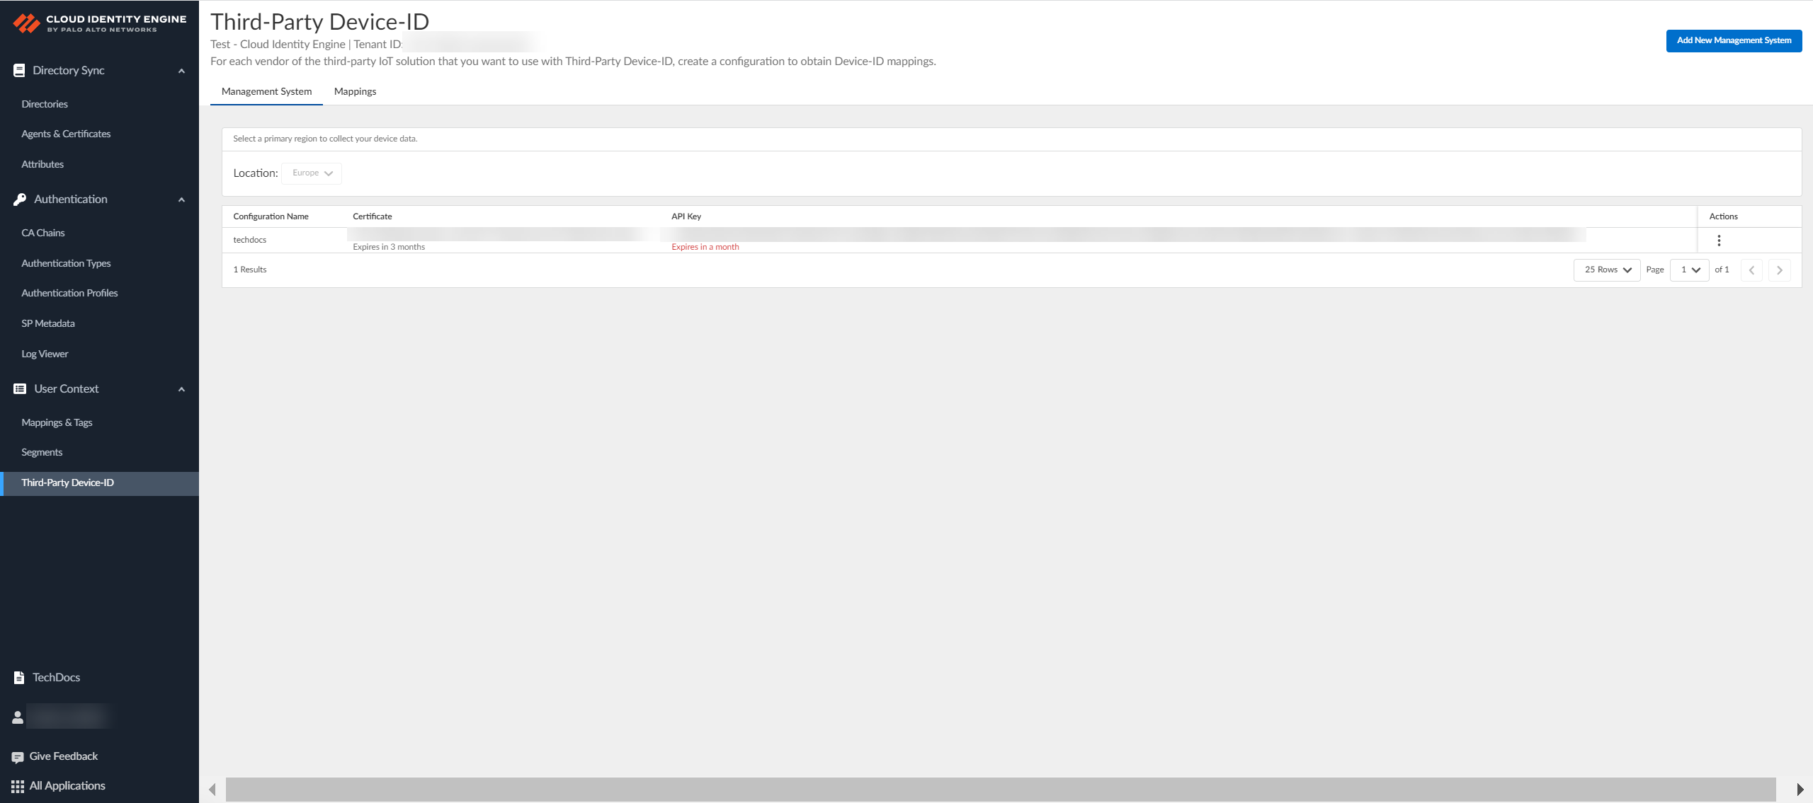Open the Actions menu for techdocs configuration
Viewport: 1813px width, 803px height.
pos(1719,240)
